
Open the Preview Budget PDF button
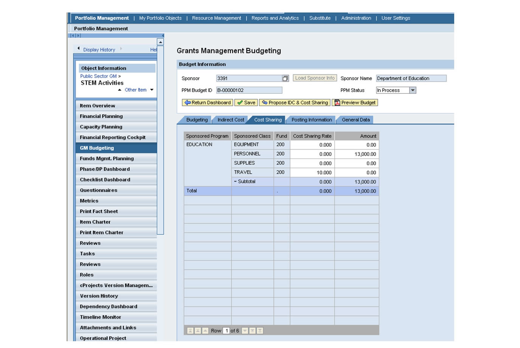355,103
